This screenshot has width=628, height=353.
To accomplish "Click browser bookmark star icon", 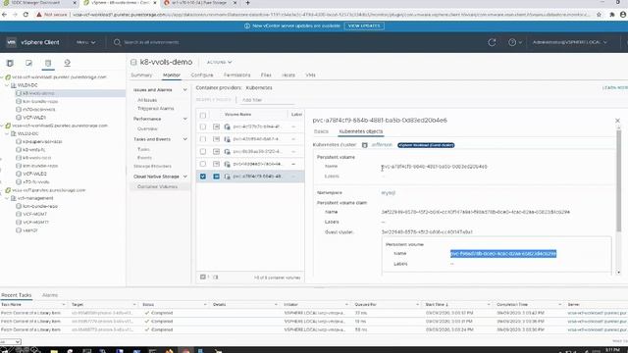I will click(599, 15).
